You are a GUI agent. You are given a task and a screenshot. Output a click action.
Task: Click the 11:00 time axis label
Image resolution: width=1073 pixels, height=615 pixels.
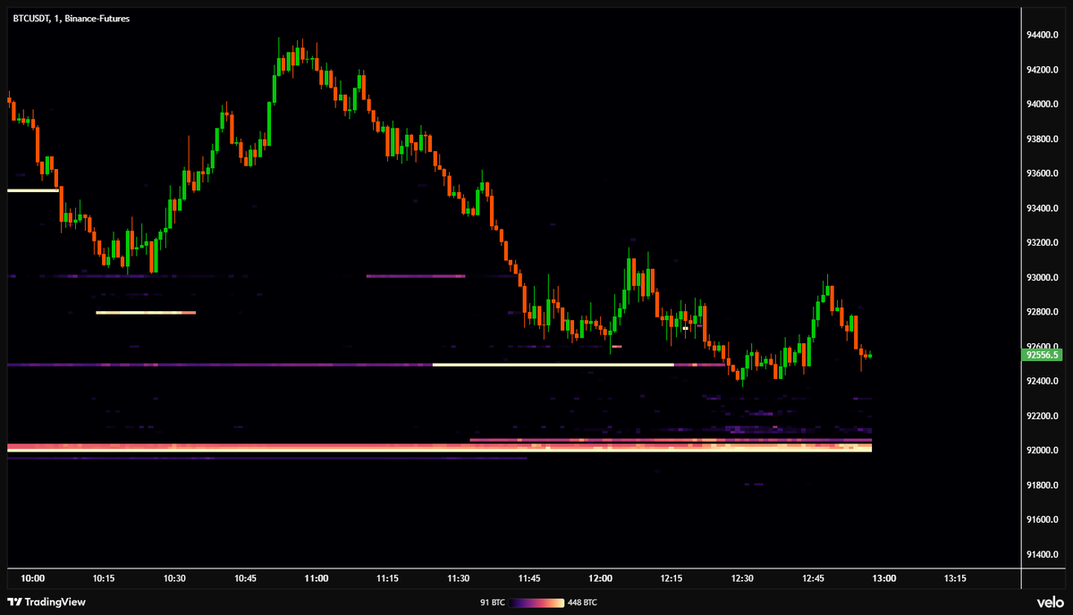[x=317, y=578]
